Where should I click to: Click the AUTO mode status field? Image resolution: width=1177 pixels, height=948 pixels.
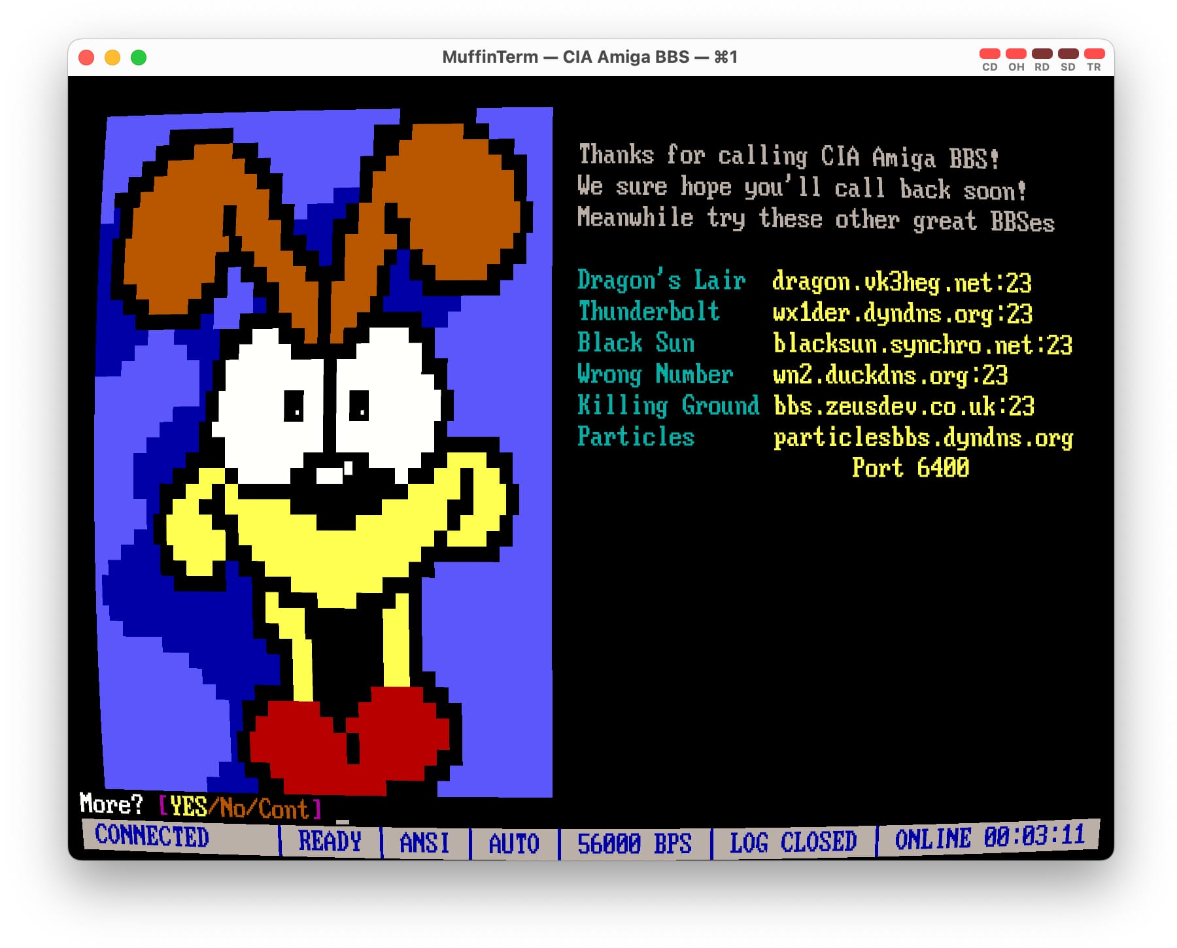[x=514, y=843]
